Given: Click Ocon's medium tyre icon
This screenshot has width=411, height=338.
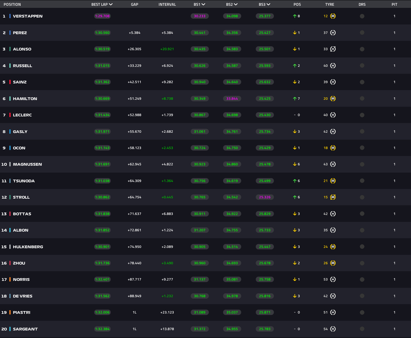Looking at the screenshot, I should [x=333, y=148].
